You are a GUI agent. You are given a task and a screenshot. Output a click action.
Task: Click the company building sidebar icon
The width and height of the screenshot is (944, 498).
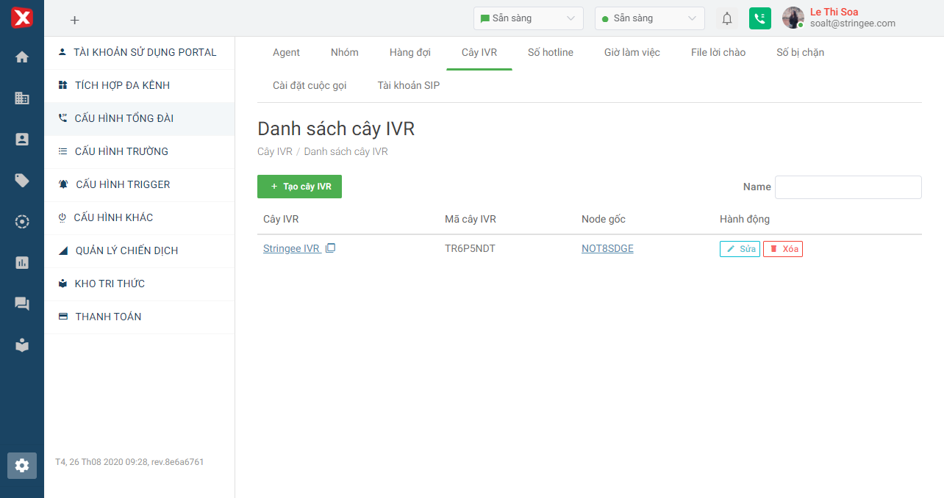point(22,98)
